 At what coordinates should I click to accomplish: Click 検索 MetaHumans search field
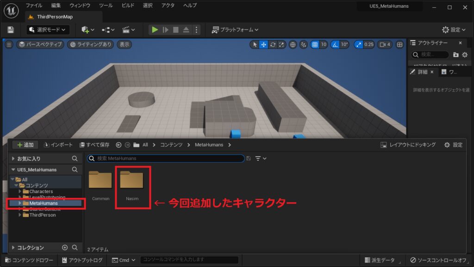(166, 158)
